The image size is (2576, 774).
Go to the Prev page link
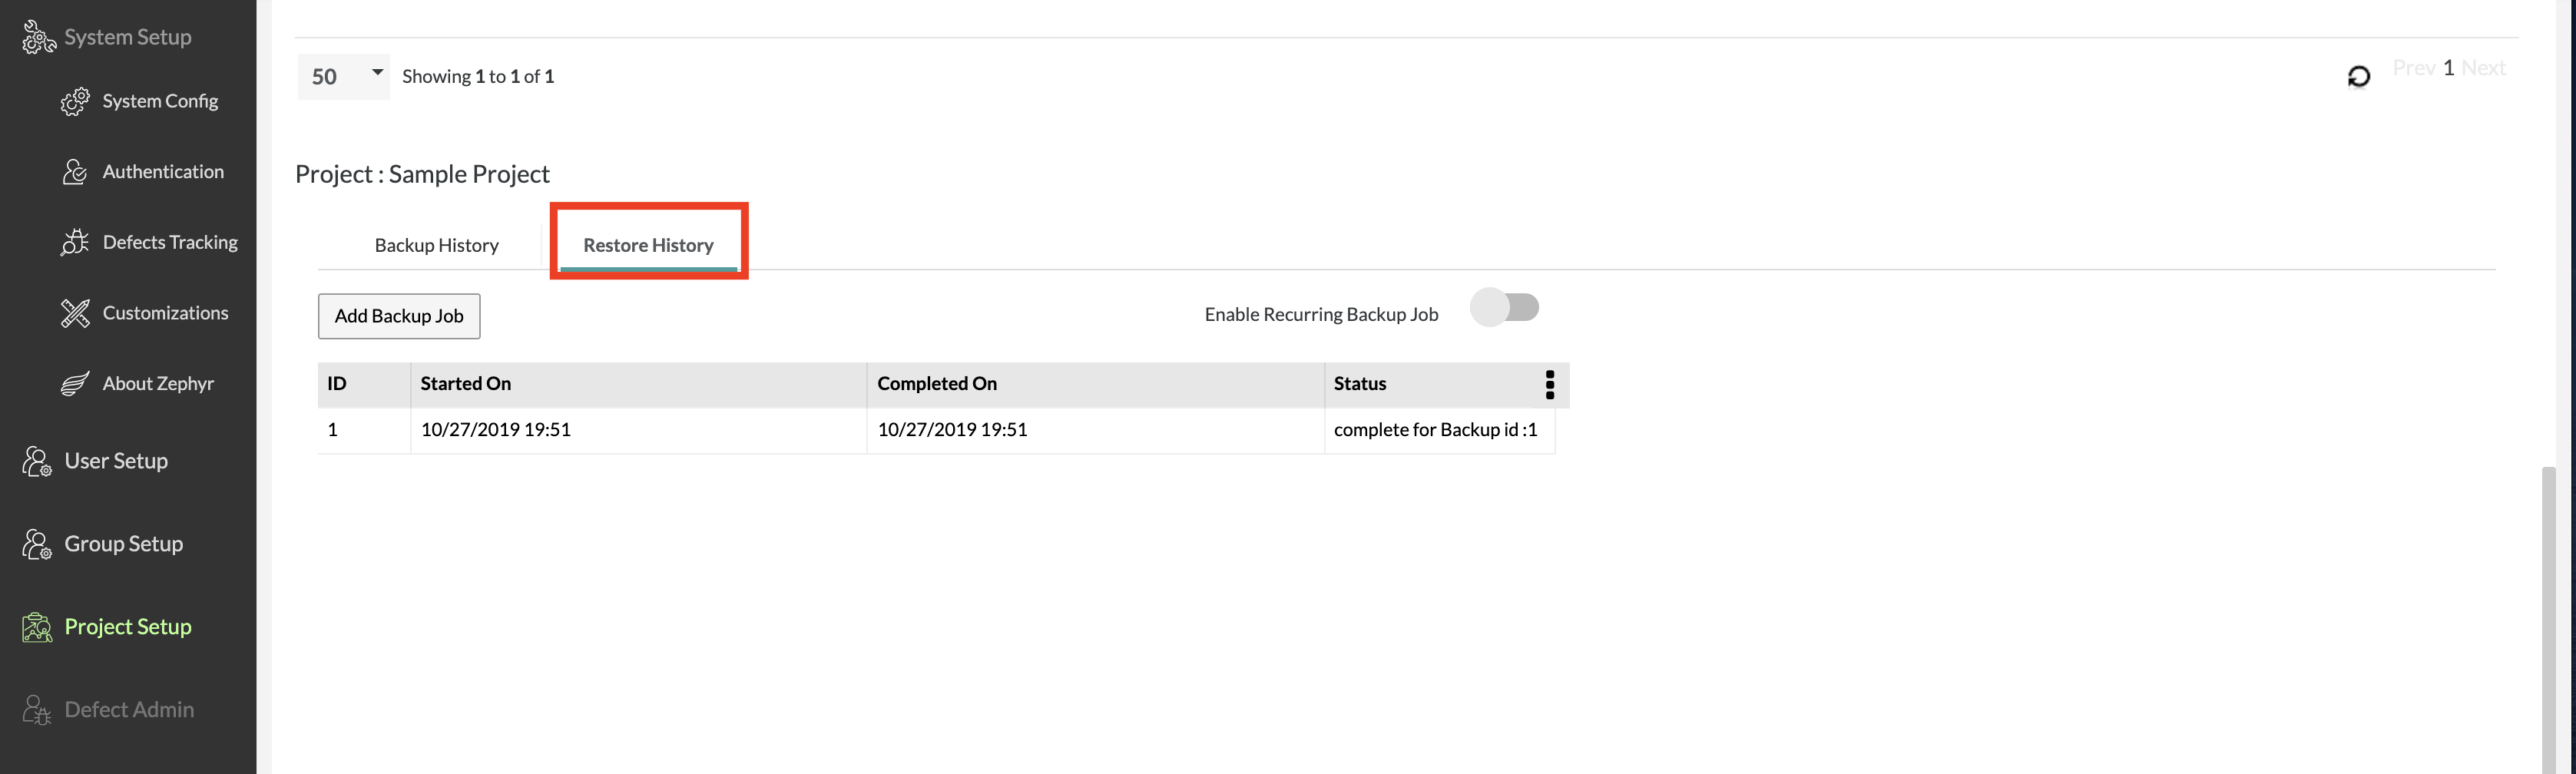pos(2413,68)
